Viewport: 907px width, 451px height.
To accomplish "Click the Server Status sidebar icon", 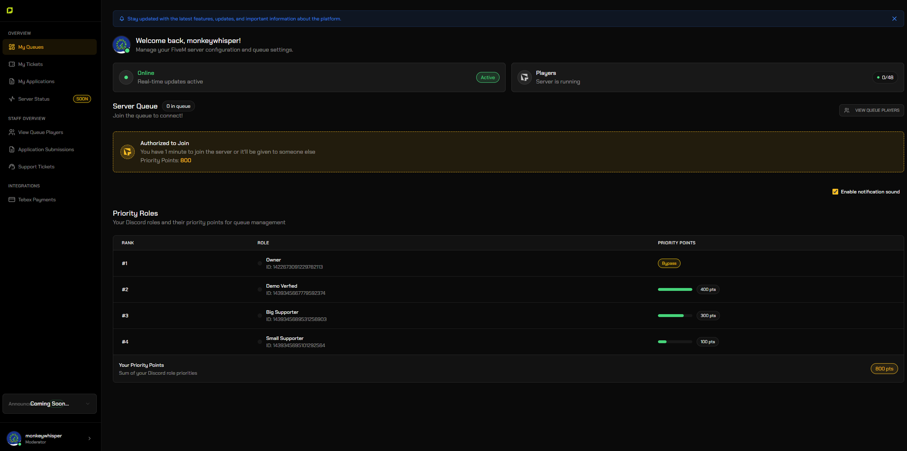I will [11, 99].
